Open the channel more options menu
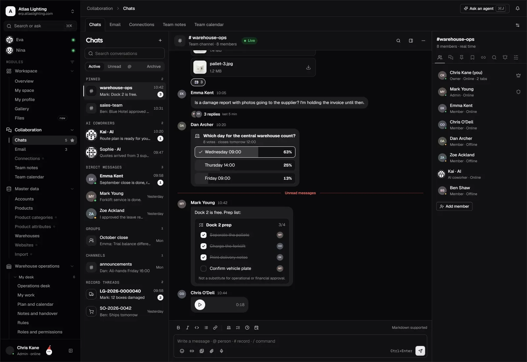The width and height of the screenshot is (527, 362). (x=423, y=41)
